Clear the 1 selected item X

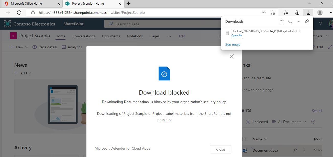coord(248,122)
